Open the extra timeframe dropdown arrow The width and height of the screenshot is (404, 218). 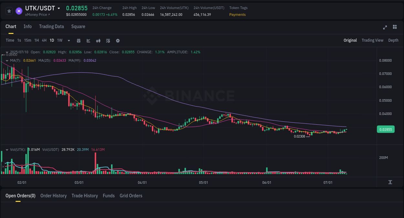[x=69, y=40]
